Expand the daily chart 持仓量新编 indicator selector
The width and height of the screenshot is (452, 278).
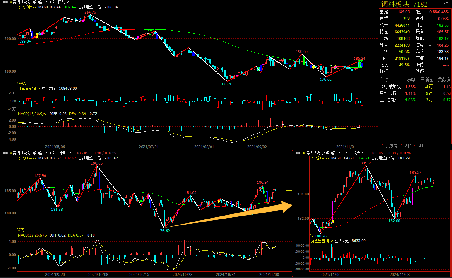[29, 89]
